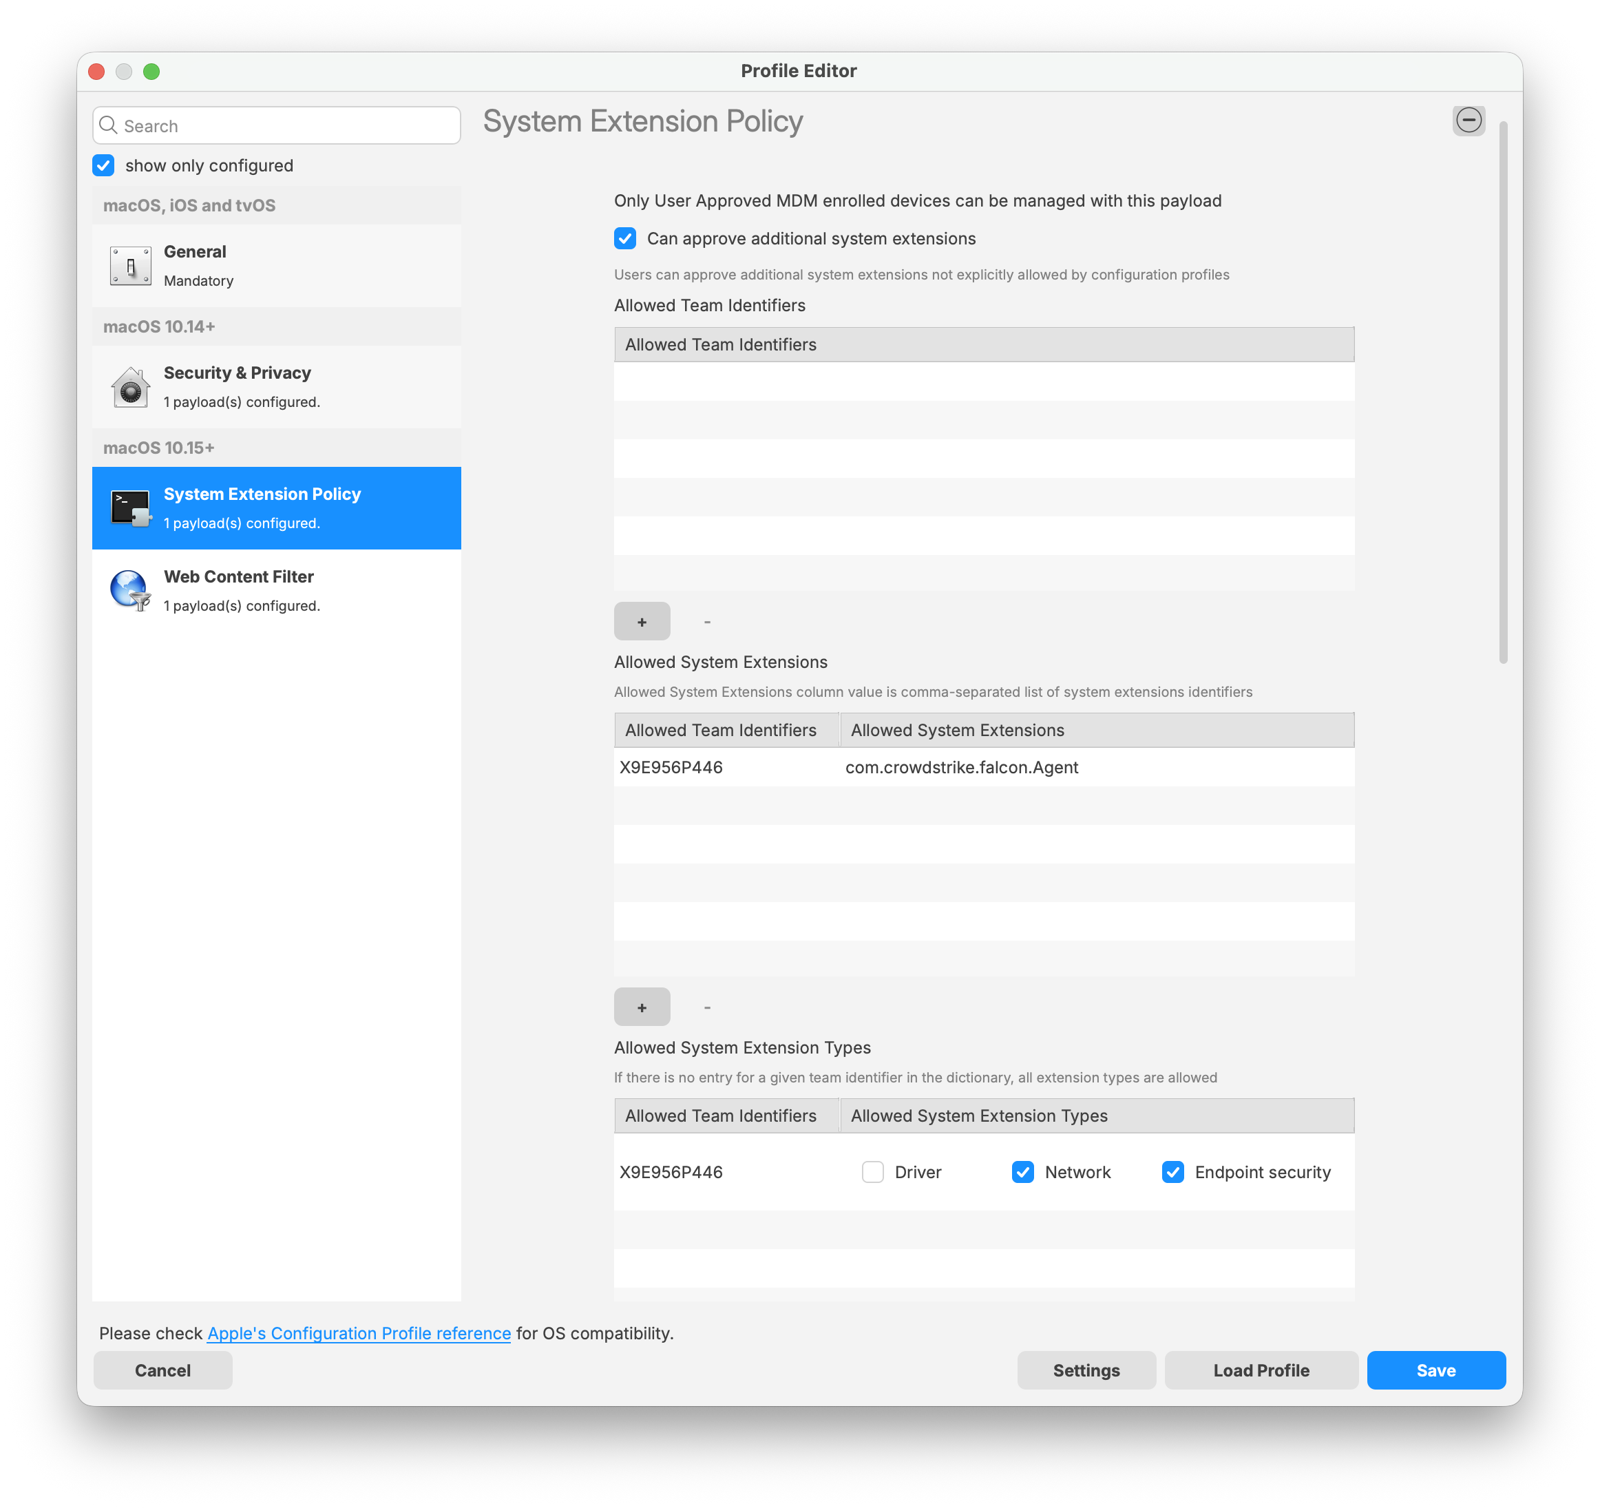Click the System Extension Policy terminal icon

pyautogui.click(x=130, y=508)
